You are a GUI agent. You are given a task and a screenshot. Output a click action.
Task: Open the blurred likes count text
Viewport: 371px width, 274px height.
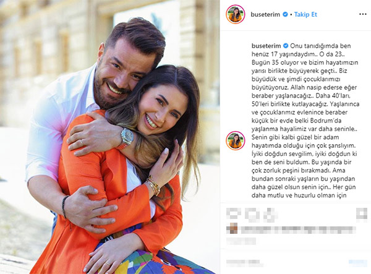[x=299, y=230]
